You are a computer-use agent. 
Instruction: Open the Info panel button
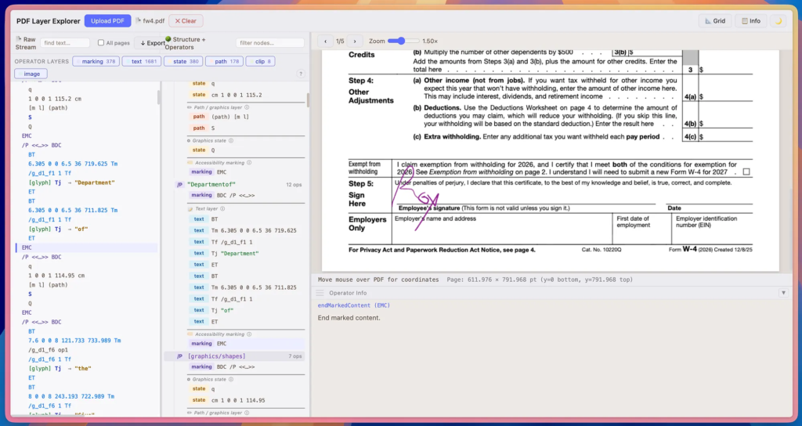click(x=751, y=21)
